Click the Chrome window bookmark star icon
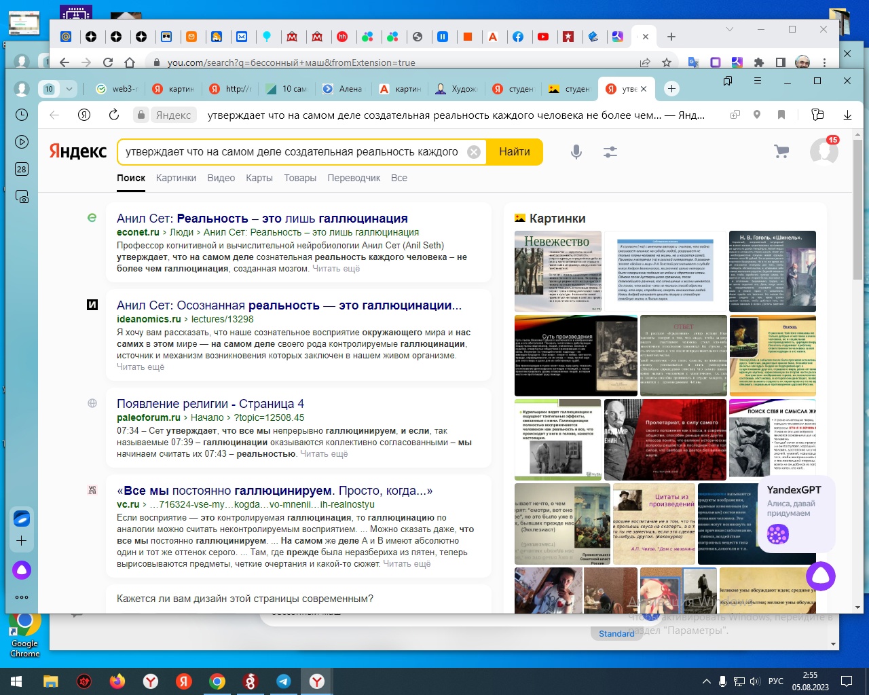Viewport: 869px width, 695px height. point(667,62)
